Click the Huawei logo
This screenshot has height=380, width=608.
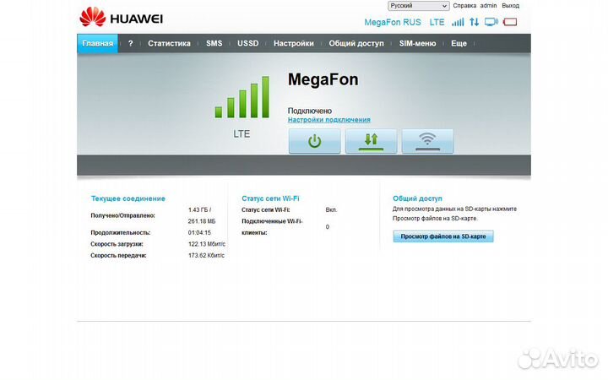121,18
